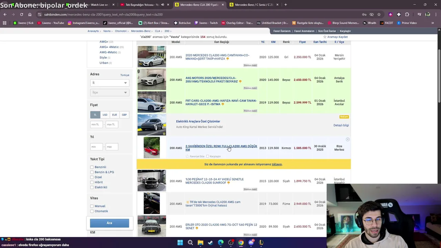Check the Hibrit fuel checkbox

coord(92,182)
